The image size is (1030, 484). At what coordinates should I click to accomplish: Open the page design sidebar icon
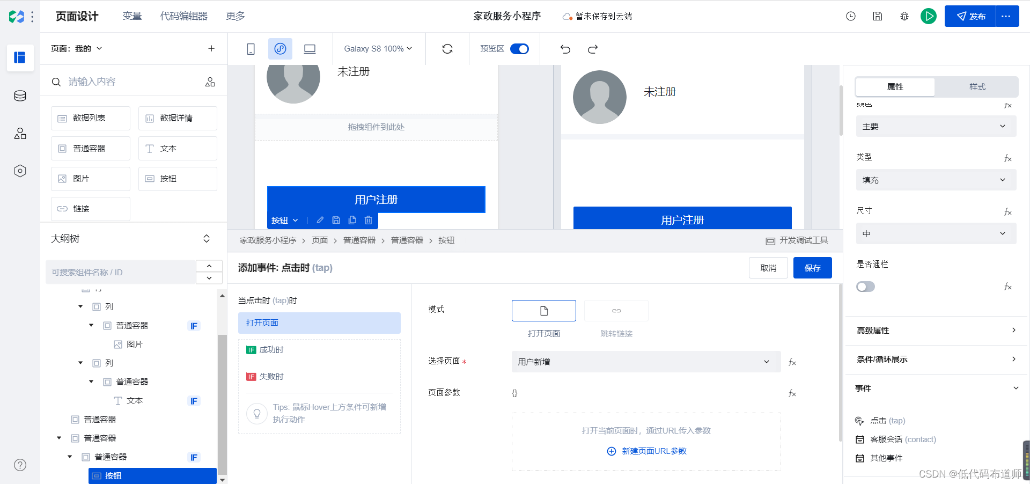click(20, 57)
